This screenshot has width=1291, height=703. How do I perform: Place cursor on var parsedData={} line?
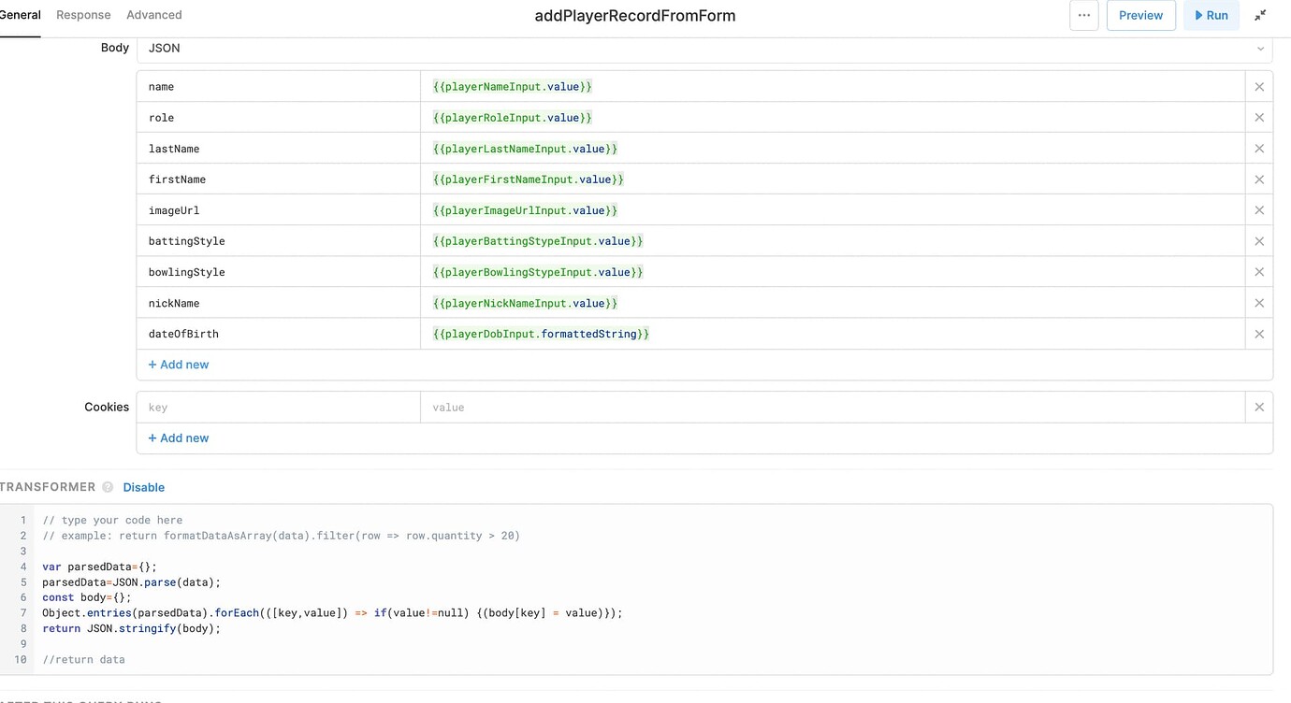99,567
